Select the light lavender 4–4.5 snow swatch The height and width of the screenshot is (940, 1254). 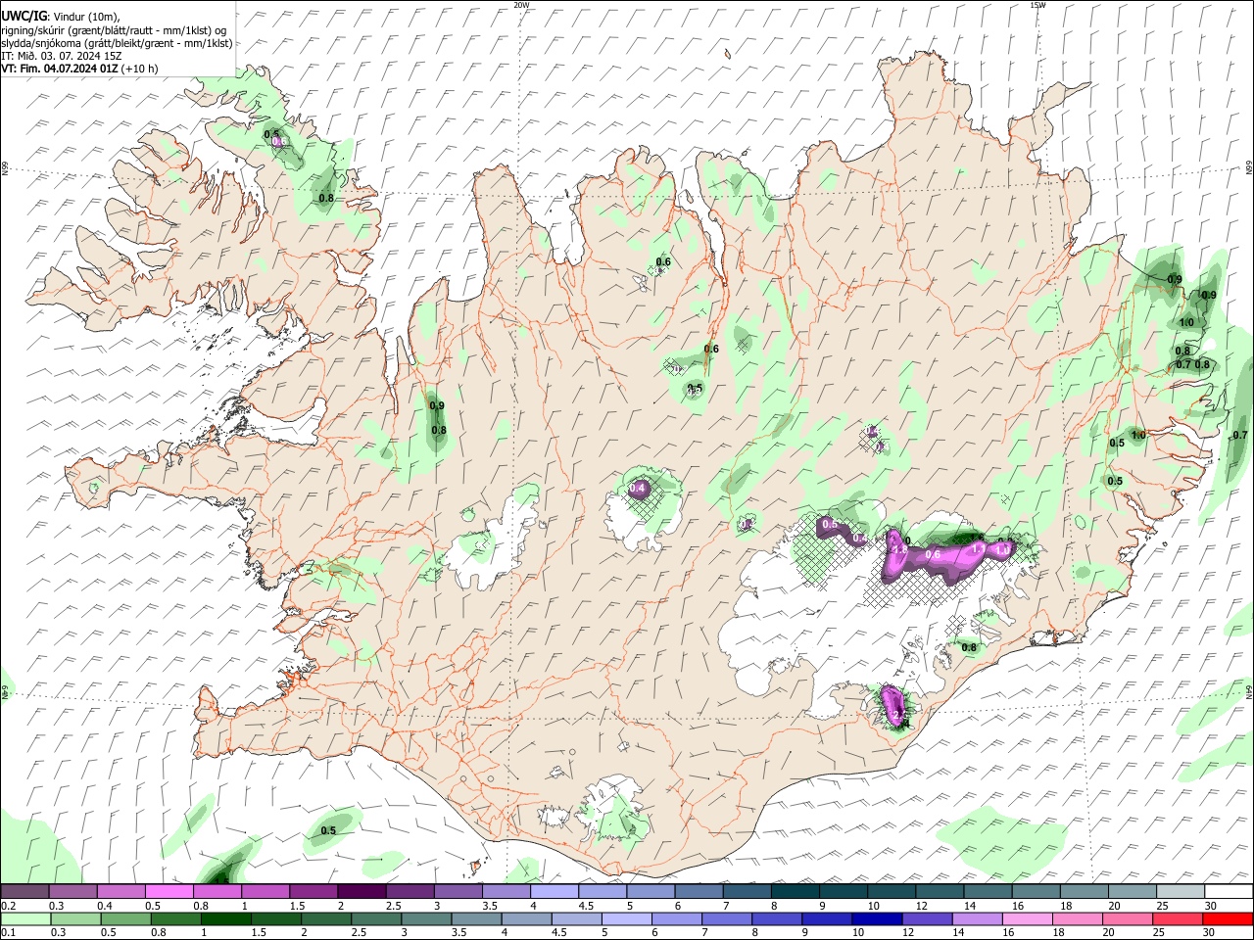[555, 892]
